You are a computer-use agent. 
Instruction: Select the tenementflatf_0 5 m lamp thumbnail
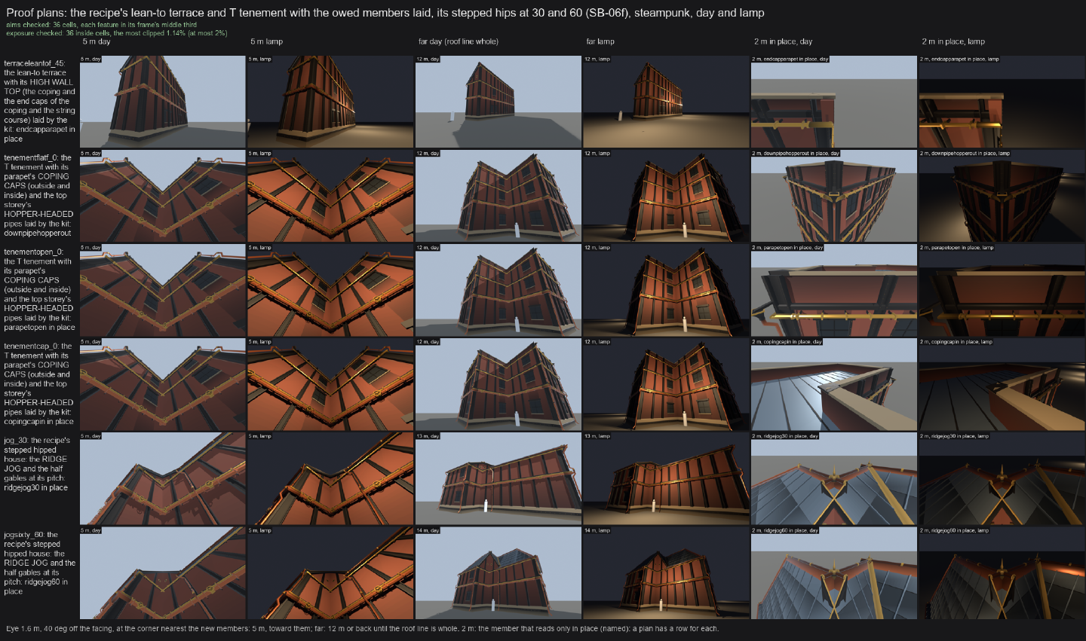pyautogui.click(x=330, y=196)
